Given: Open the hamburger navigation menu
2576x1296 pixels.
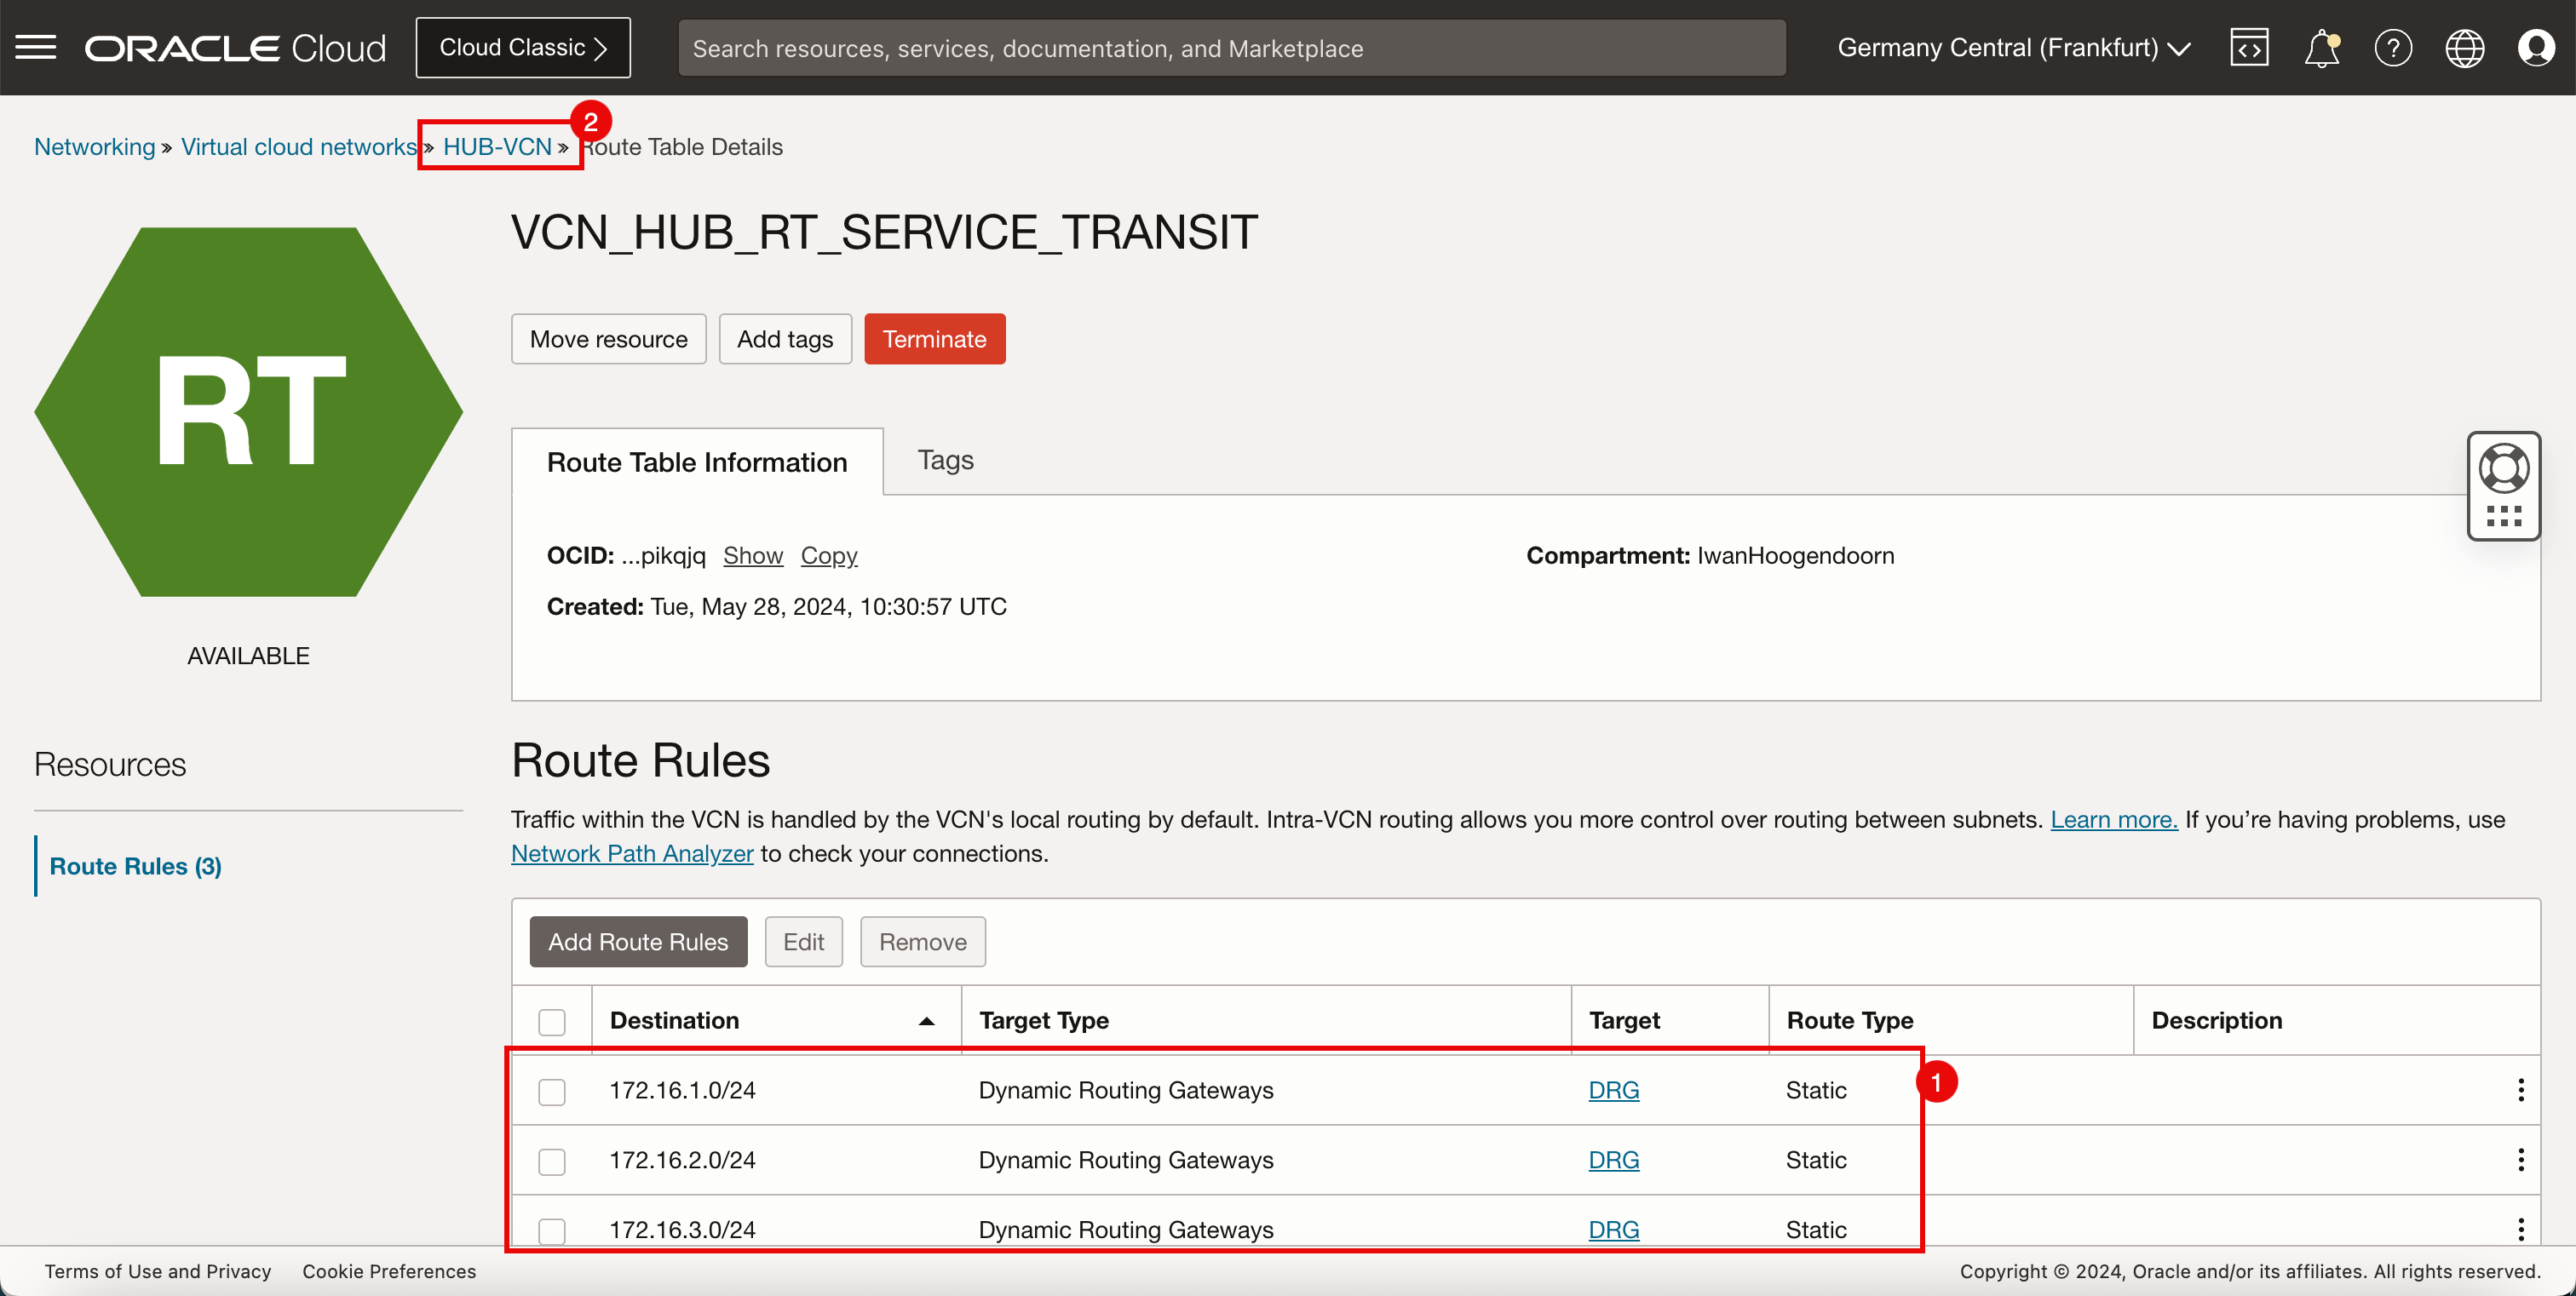Looking at the screenshot, I should point(37,46).
